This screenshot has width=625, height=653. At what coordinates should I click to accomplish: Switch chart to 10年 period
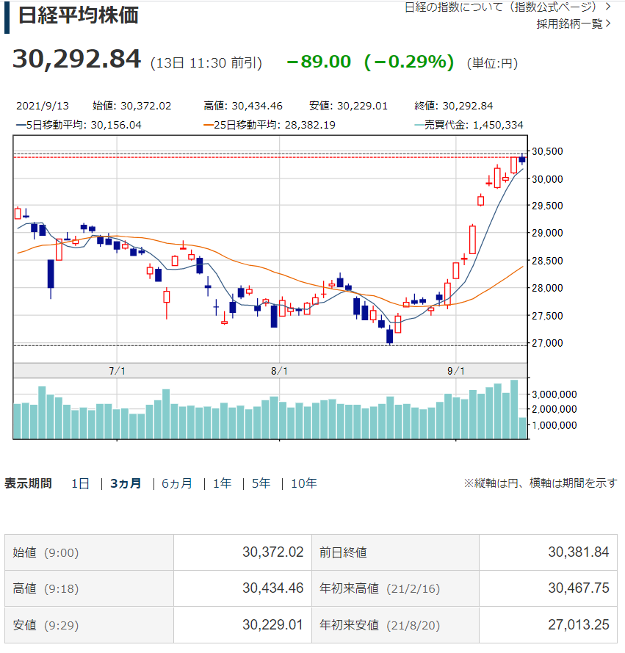(303, 483)
